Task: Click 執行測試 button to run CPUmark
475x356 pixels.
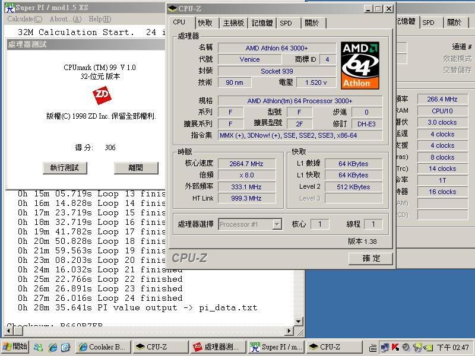Action: click(x=65, y=168)
